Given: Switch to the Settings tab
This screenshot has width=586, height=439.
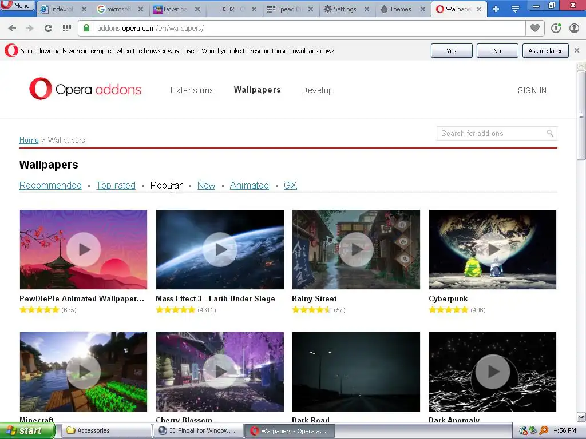Looking at the screenshot, I should [x=345, y=9].
